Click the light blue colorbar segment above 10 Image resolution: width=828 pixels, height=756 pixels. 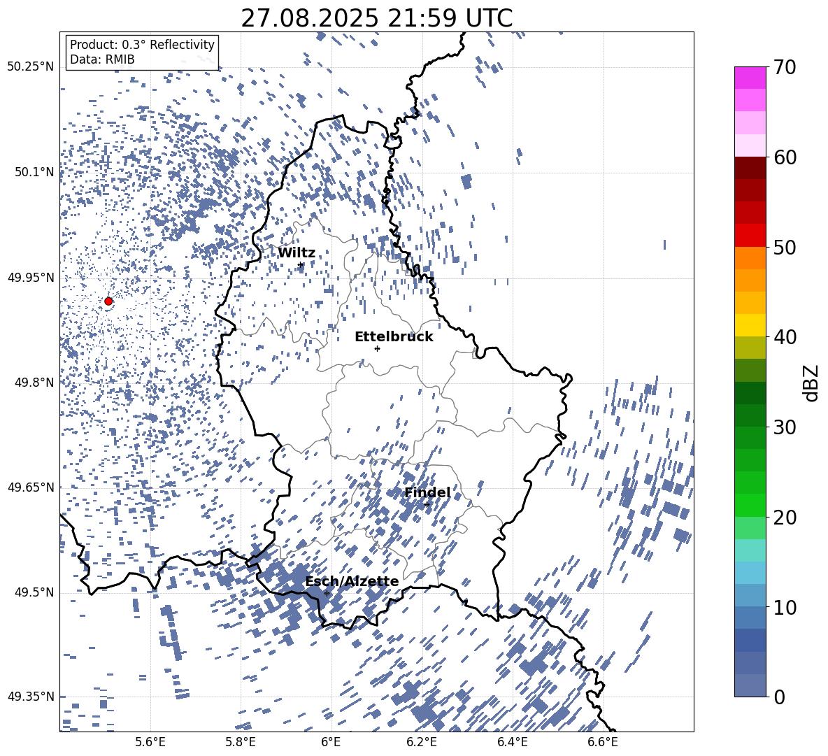tap(750, 595)
